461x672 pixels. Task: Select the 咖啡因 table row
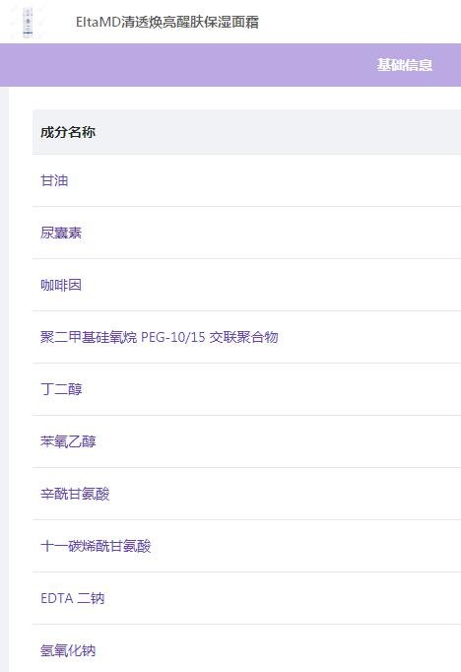(247, 285)
